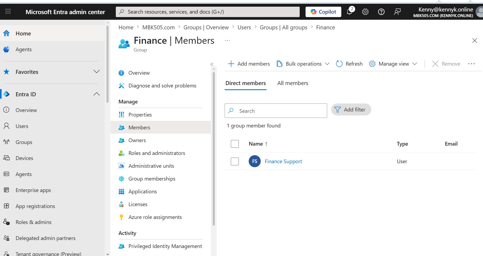Collapse the Entra ID section chevron

point(97,94)
